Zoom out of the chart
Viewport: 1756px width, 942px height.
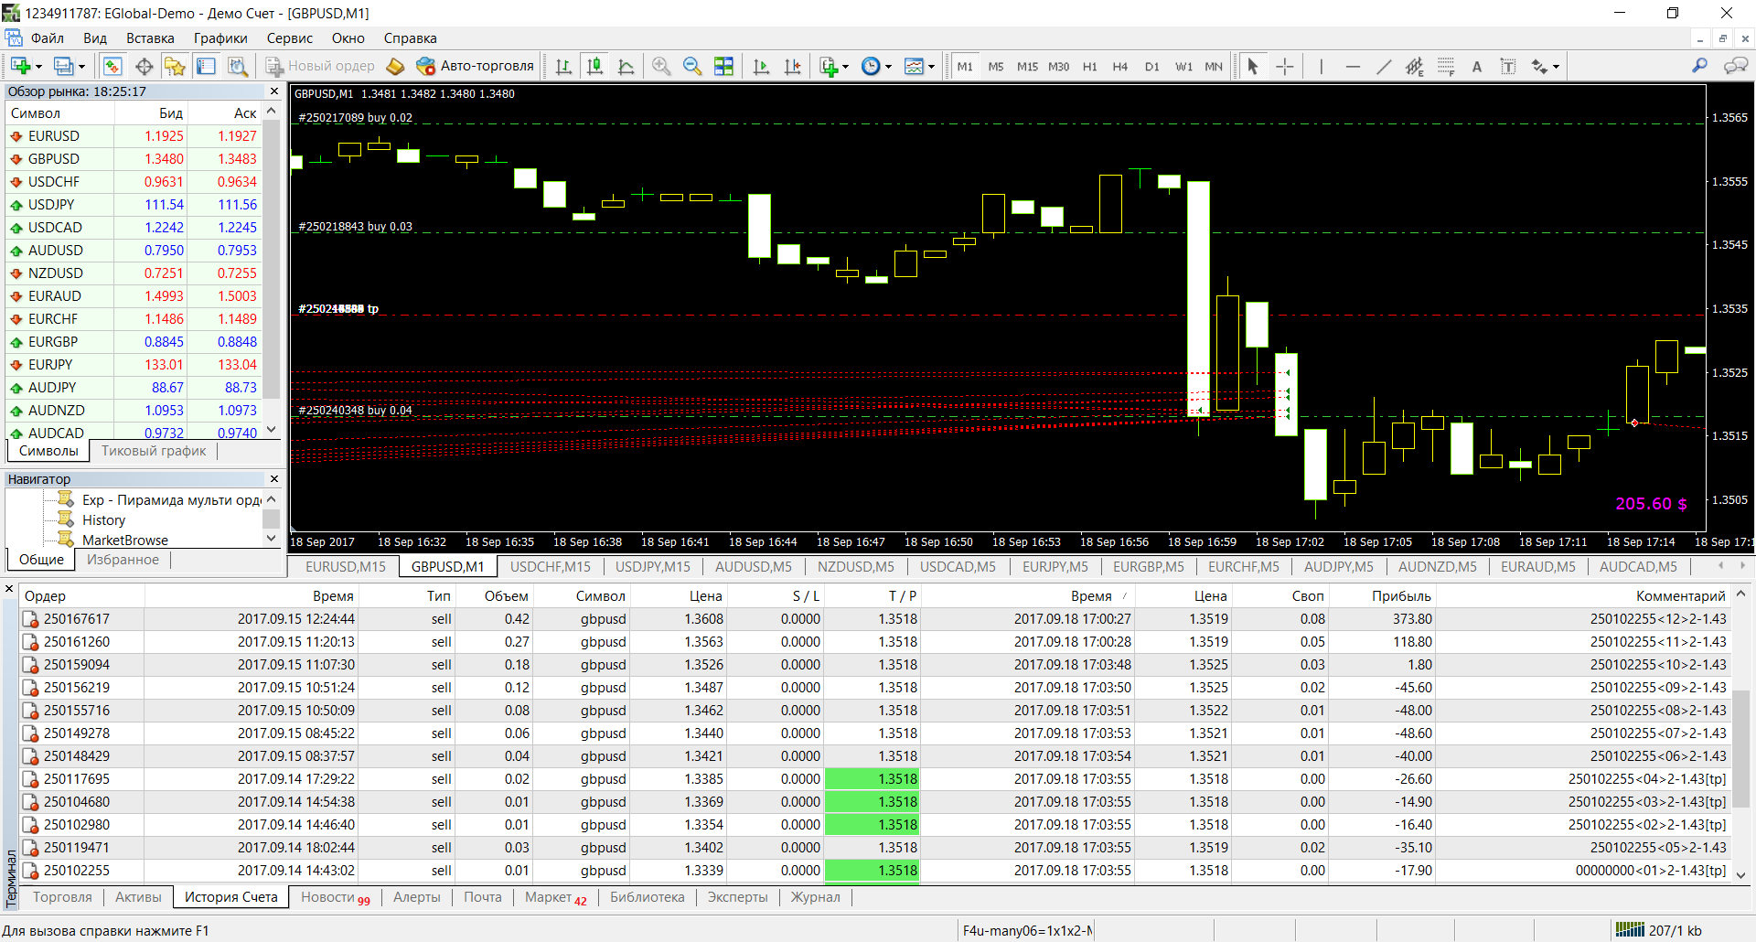coord(692,66)
